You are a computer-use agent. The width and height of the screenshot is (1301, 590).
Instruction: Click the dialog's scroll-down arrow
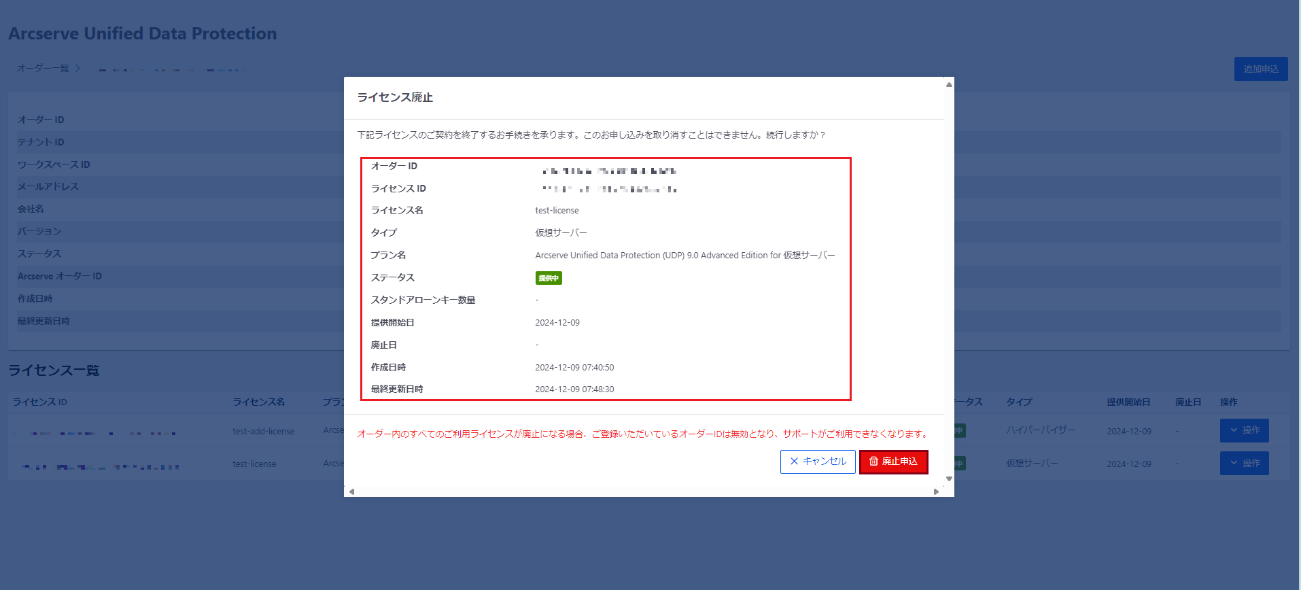(949, 479)
